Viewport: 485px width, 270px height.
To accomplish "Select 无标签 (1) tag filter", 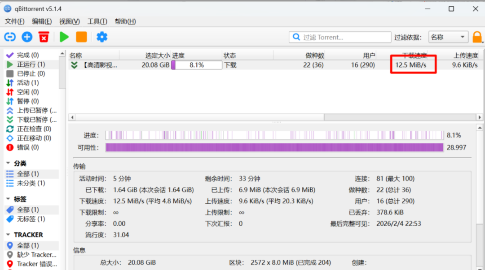I will point(31,219).
